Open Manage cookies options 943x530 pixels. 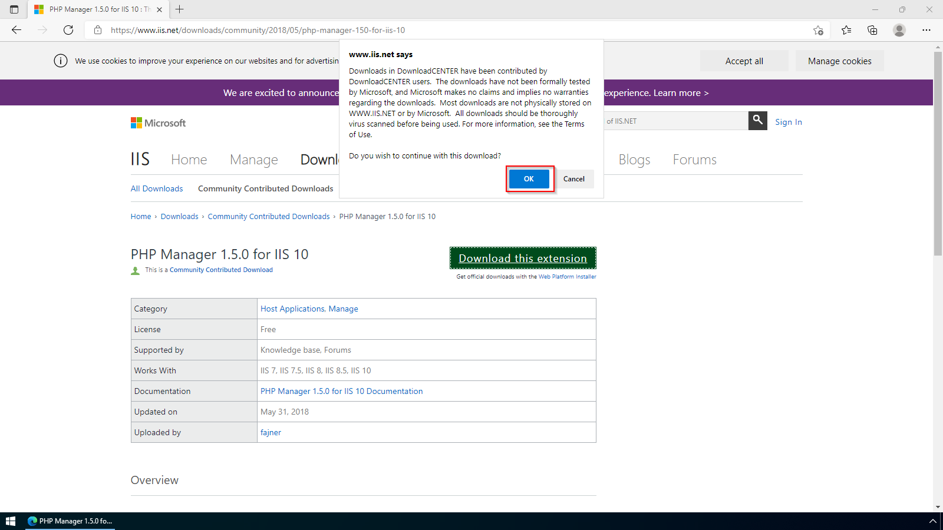(839, 61)
